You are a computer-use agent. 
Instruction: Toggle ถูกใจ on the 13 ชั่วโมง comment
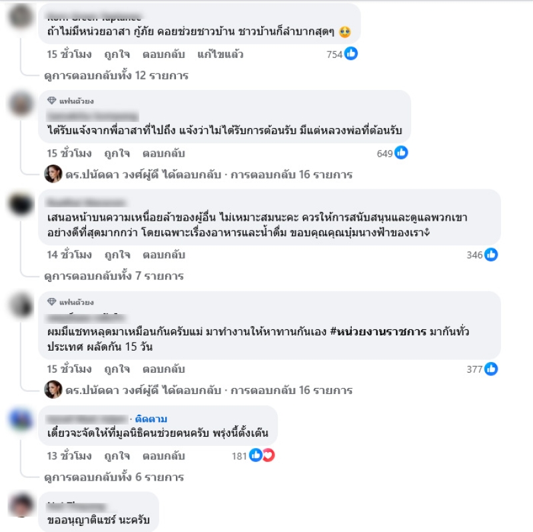(x=117, y=456)
